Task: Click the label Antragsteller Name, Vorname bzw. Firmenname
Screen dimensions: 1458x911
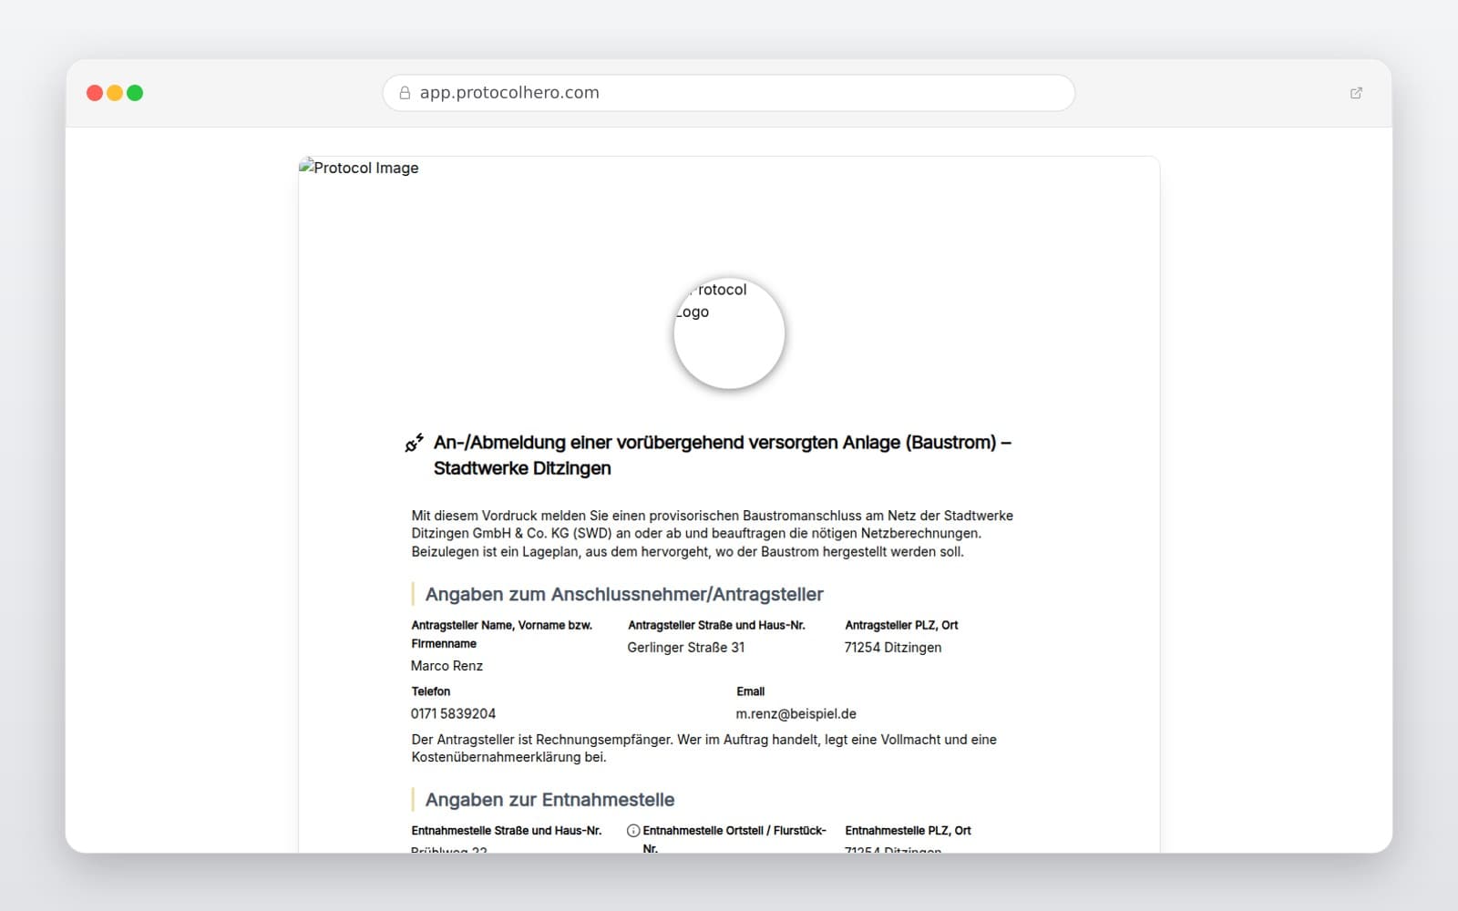Action: pyautogui.click(x=502, y=634)
